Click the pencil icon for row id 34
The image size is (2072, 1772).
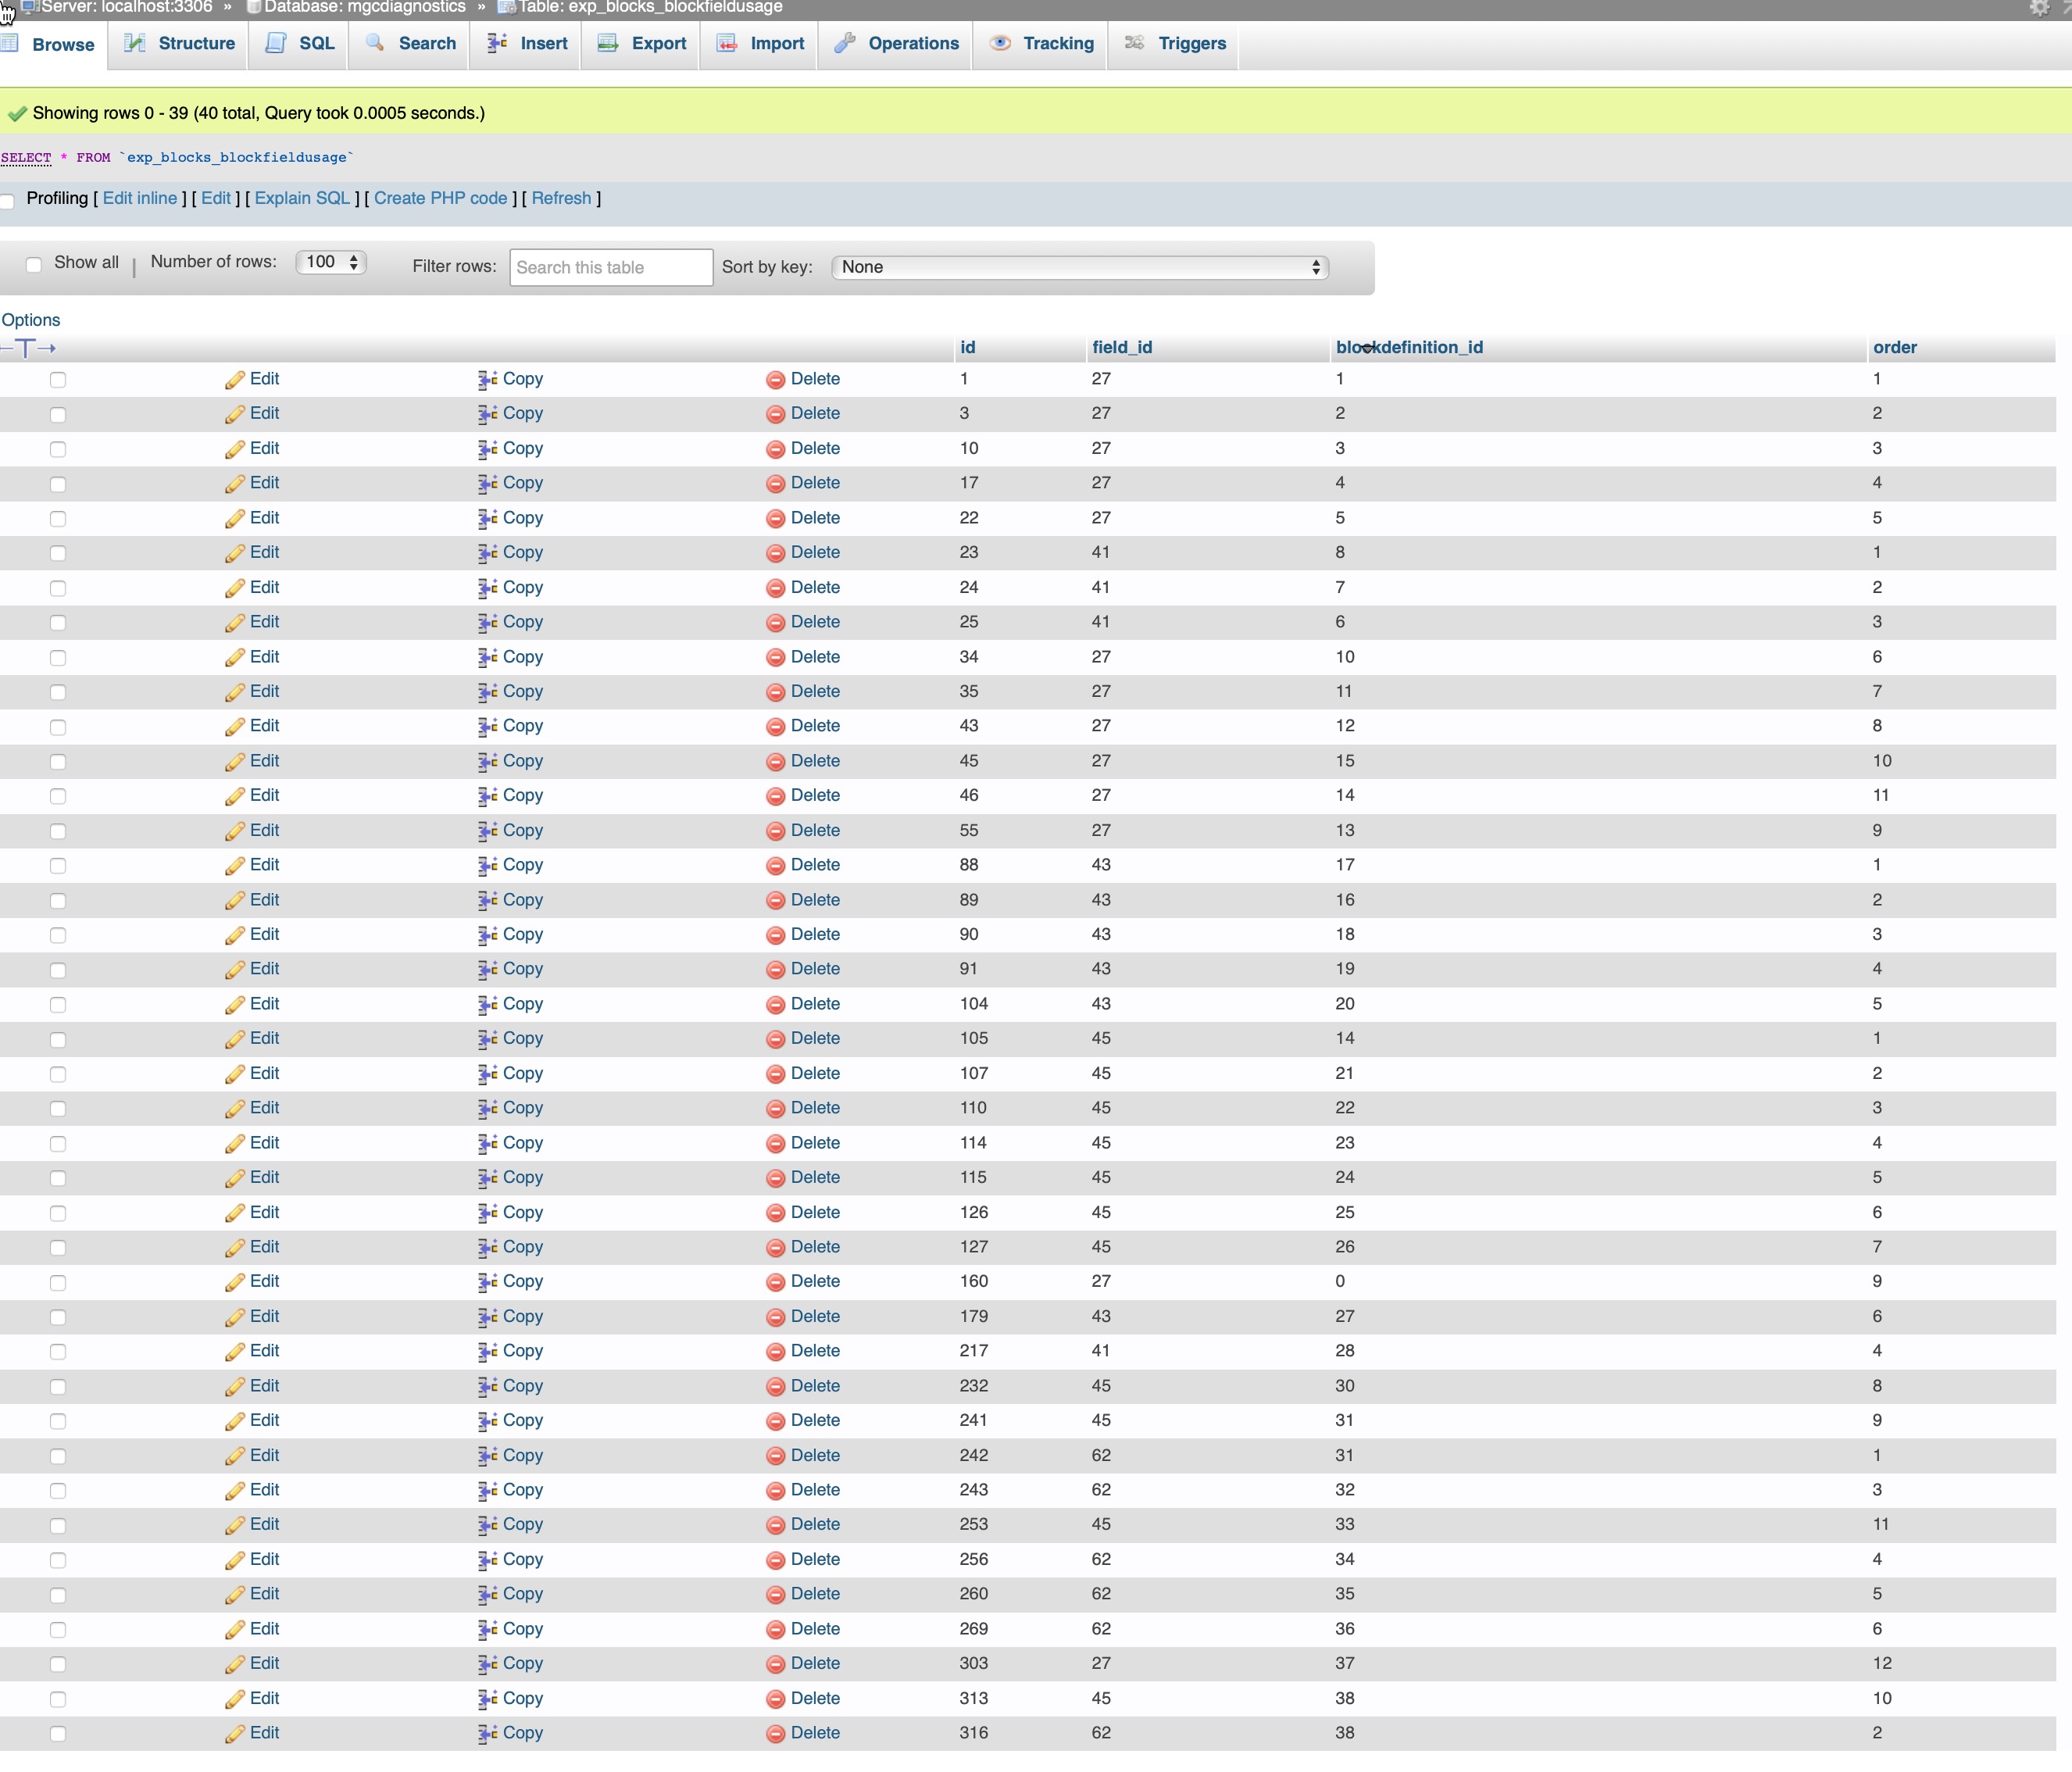235,658
